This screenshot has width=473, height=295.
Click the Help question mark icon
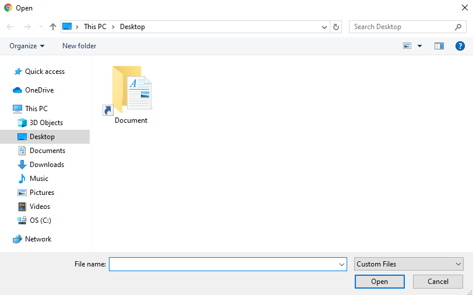pyautogui.click(x=460, y=46)
